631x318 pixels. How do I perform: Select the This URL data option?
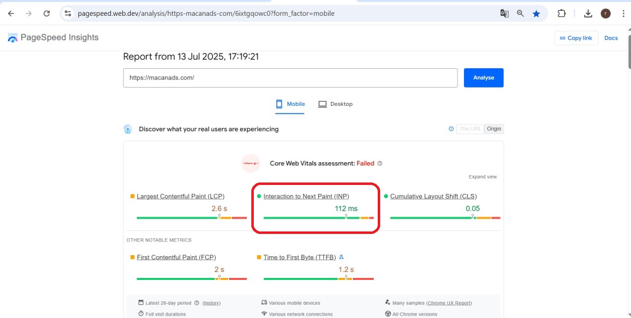point(469,129)
